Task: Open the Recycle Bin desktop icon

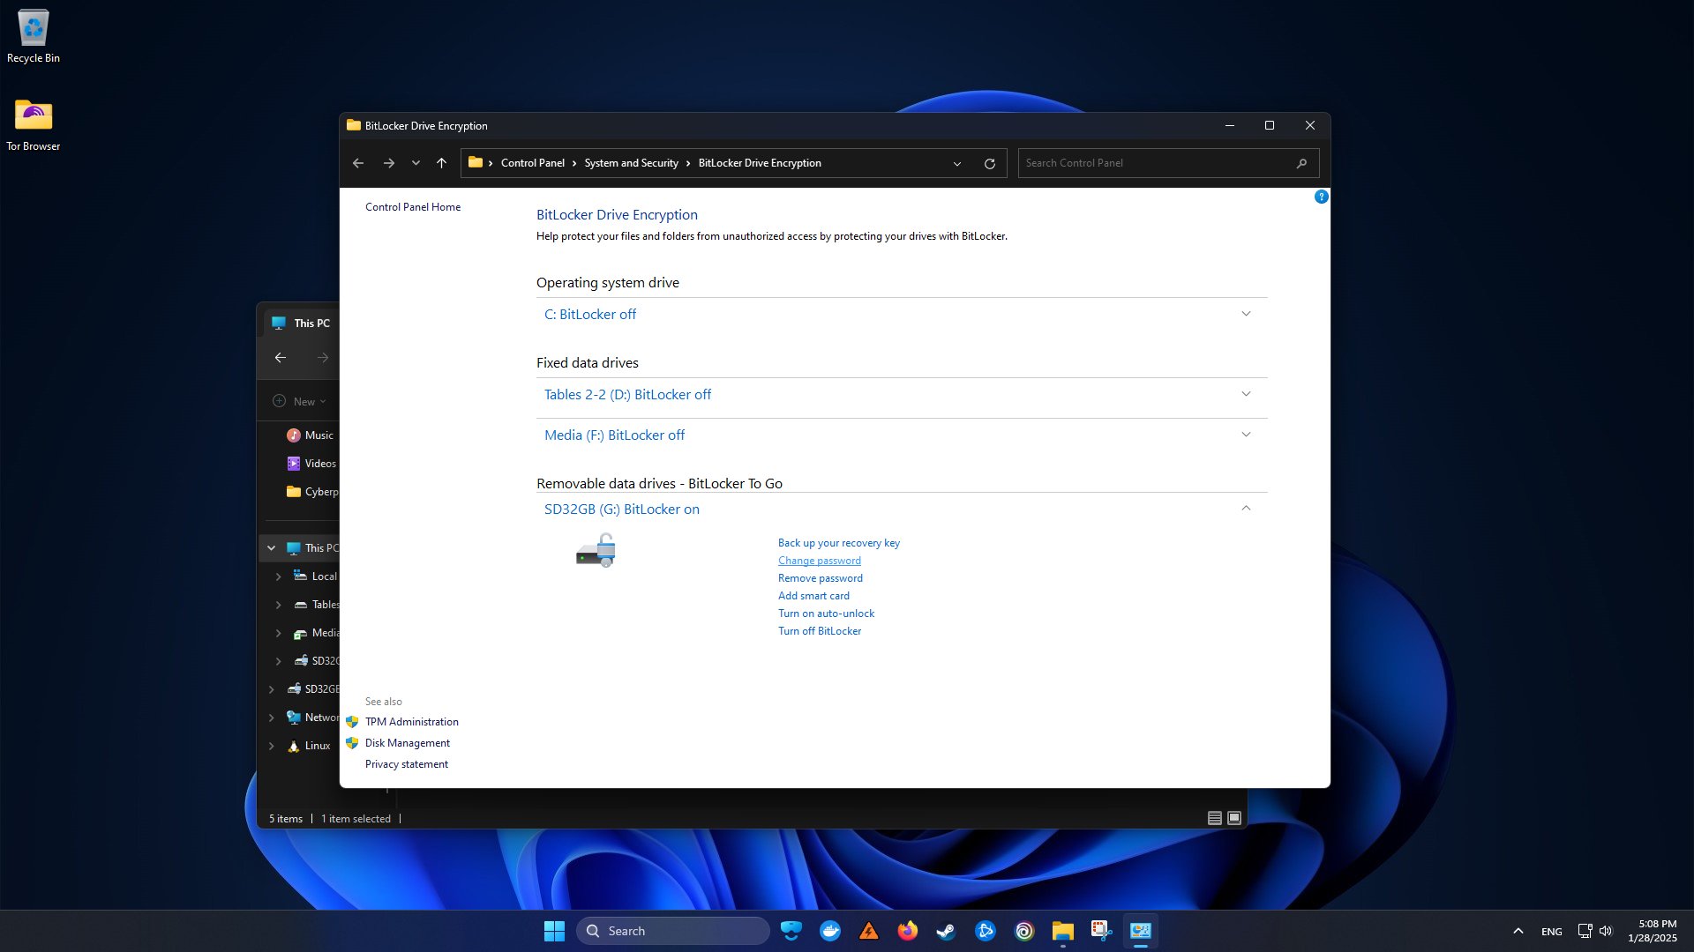Action: click(34, 37)
